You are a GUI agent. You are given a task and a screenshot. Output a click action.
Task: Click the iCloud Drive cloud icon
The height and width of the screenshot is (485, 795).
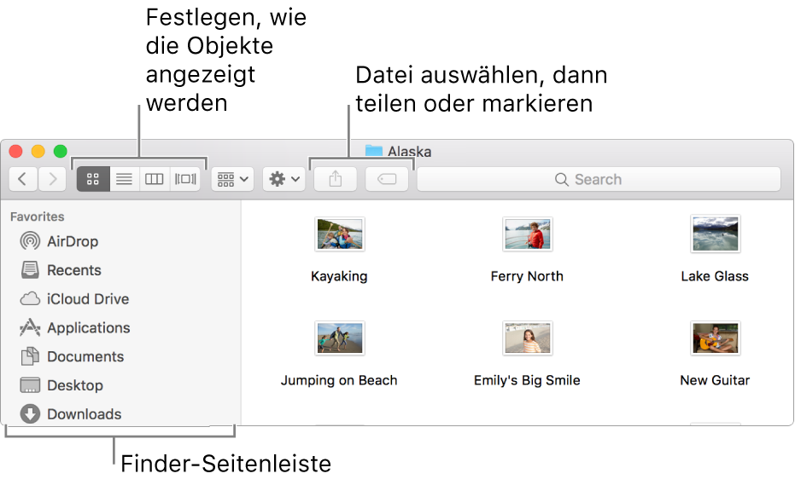coord(30,298)
